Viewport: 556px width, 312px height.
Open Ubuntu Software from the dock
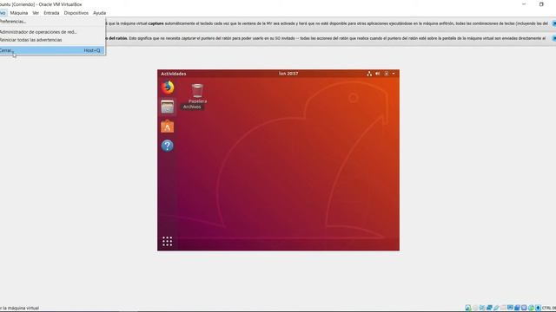(168, 127)
